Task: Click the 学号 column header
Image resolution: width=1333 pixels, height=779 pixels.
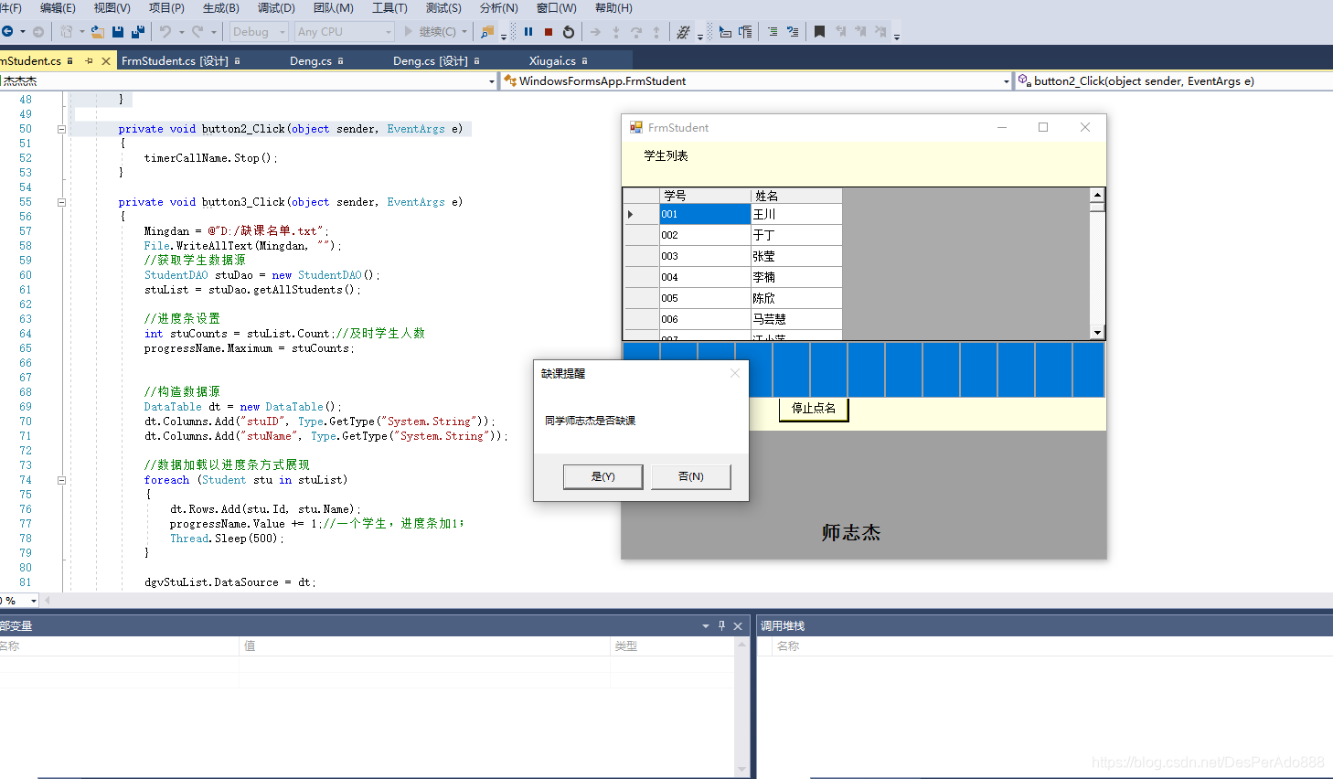Action: [x=705, y=196]
